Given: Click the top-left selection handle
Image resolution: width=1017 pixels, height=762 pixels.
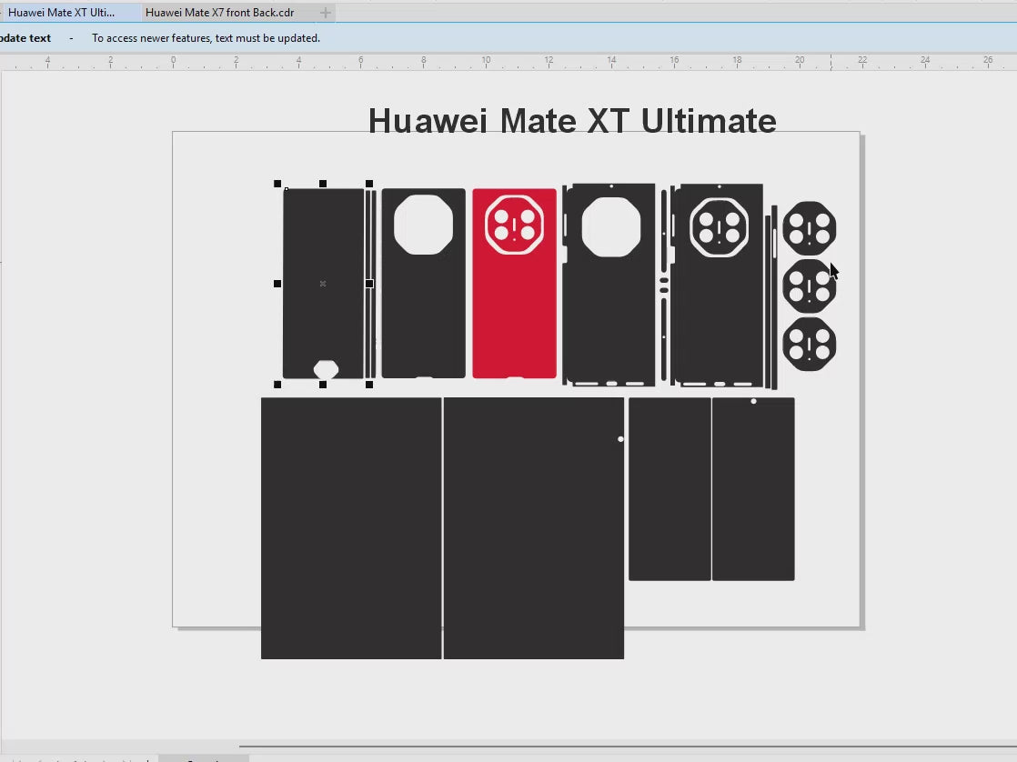Looking at the screenshot, I should tap(277, 184).
